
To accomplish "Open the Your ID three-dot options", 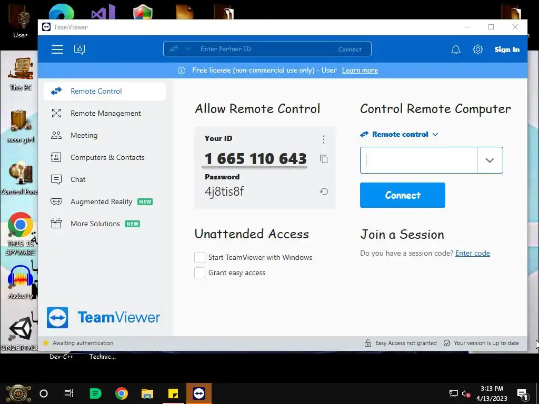I will [x=324, y=139].
